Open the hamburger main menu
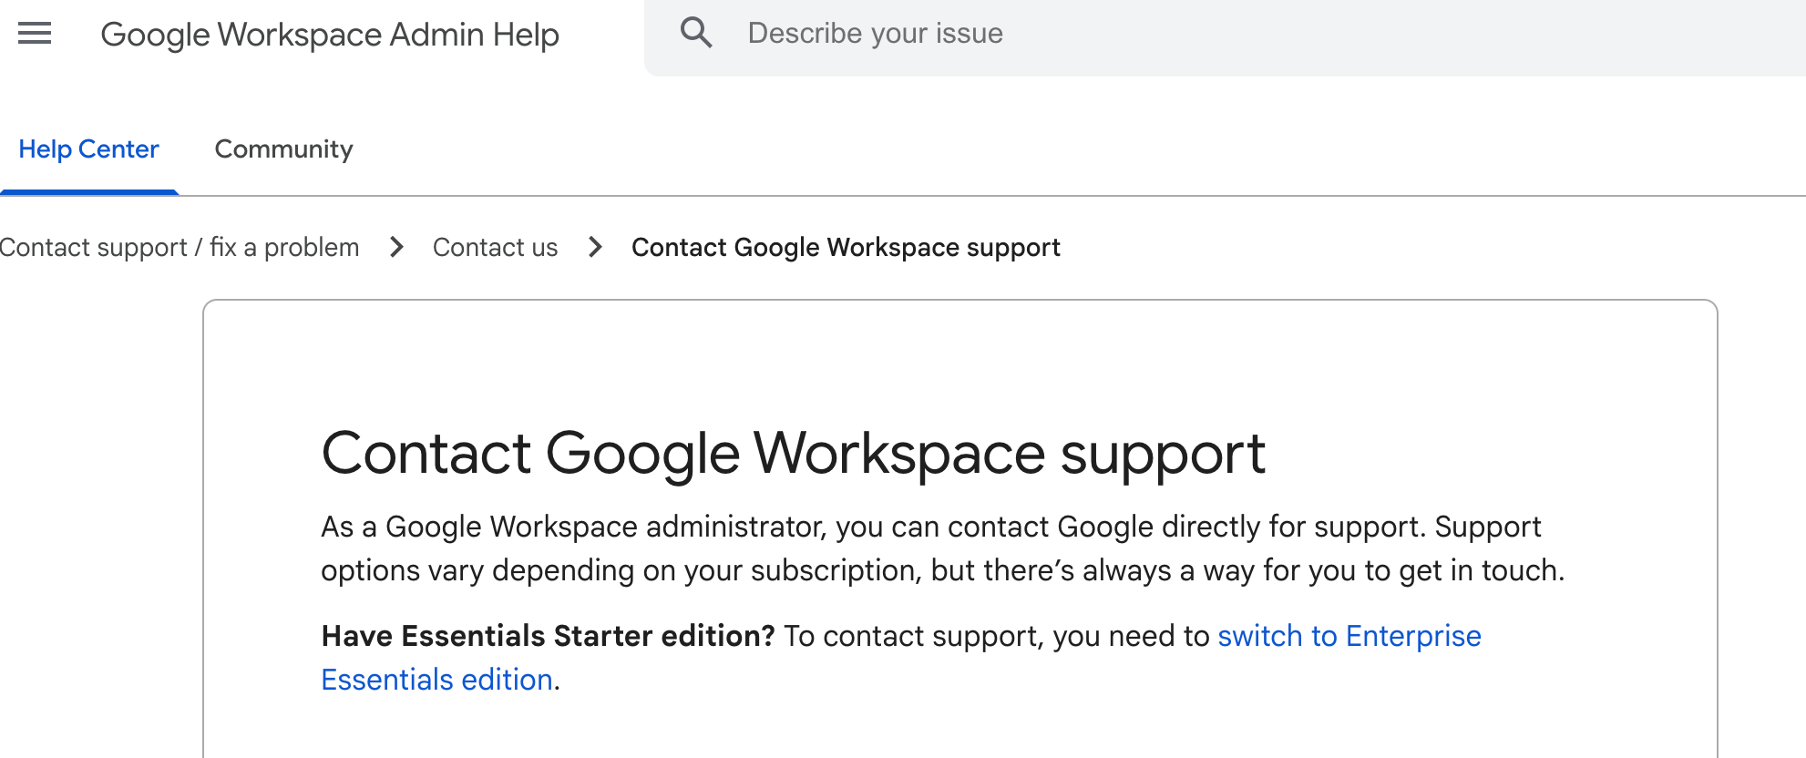The width and height of the screenshot is (1806, 758). (35, 34)
